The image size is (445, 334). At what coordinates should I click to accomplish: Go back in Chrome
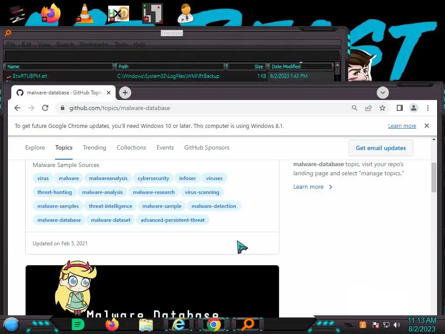pyautogui.click(x=17, y=108)
